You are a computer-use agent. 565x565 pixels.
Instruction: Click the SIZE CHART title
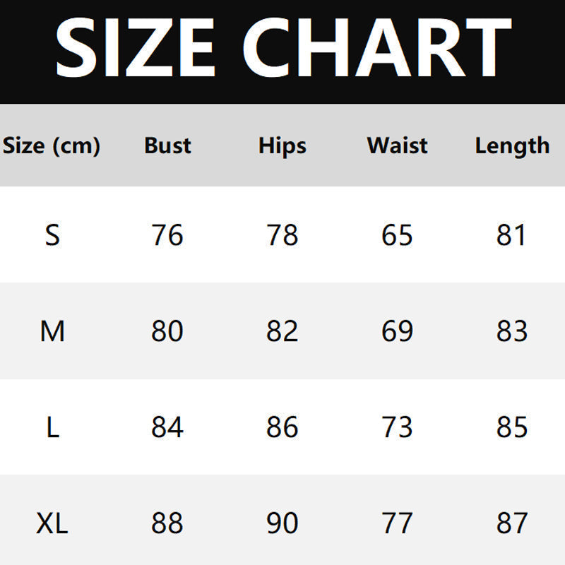pos(282,47)
